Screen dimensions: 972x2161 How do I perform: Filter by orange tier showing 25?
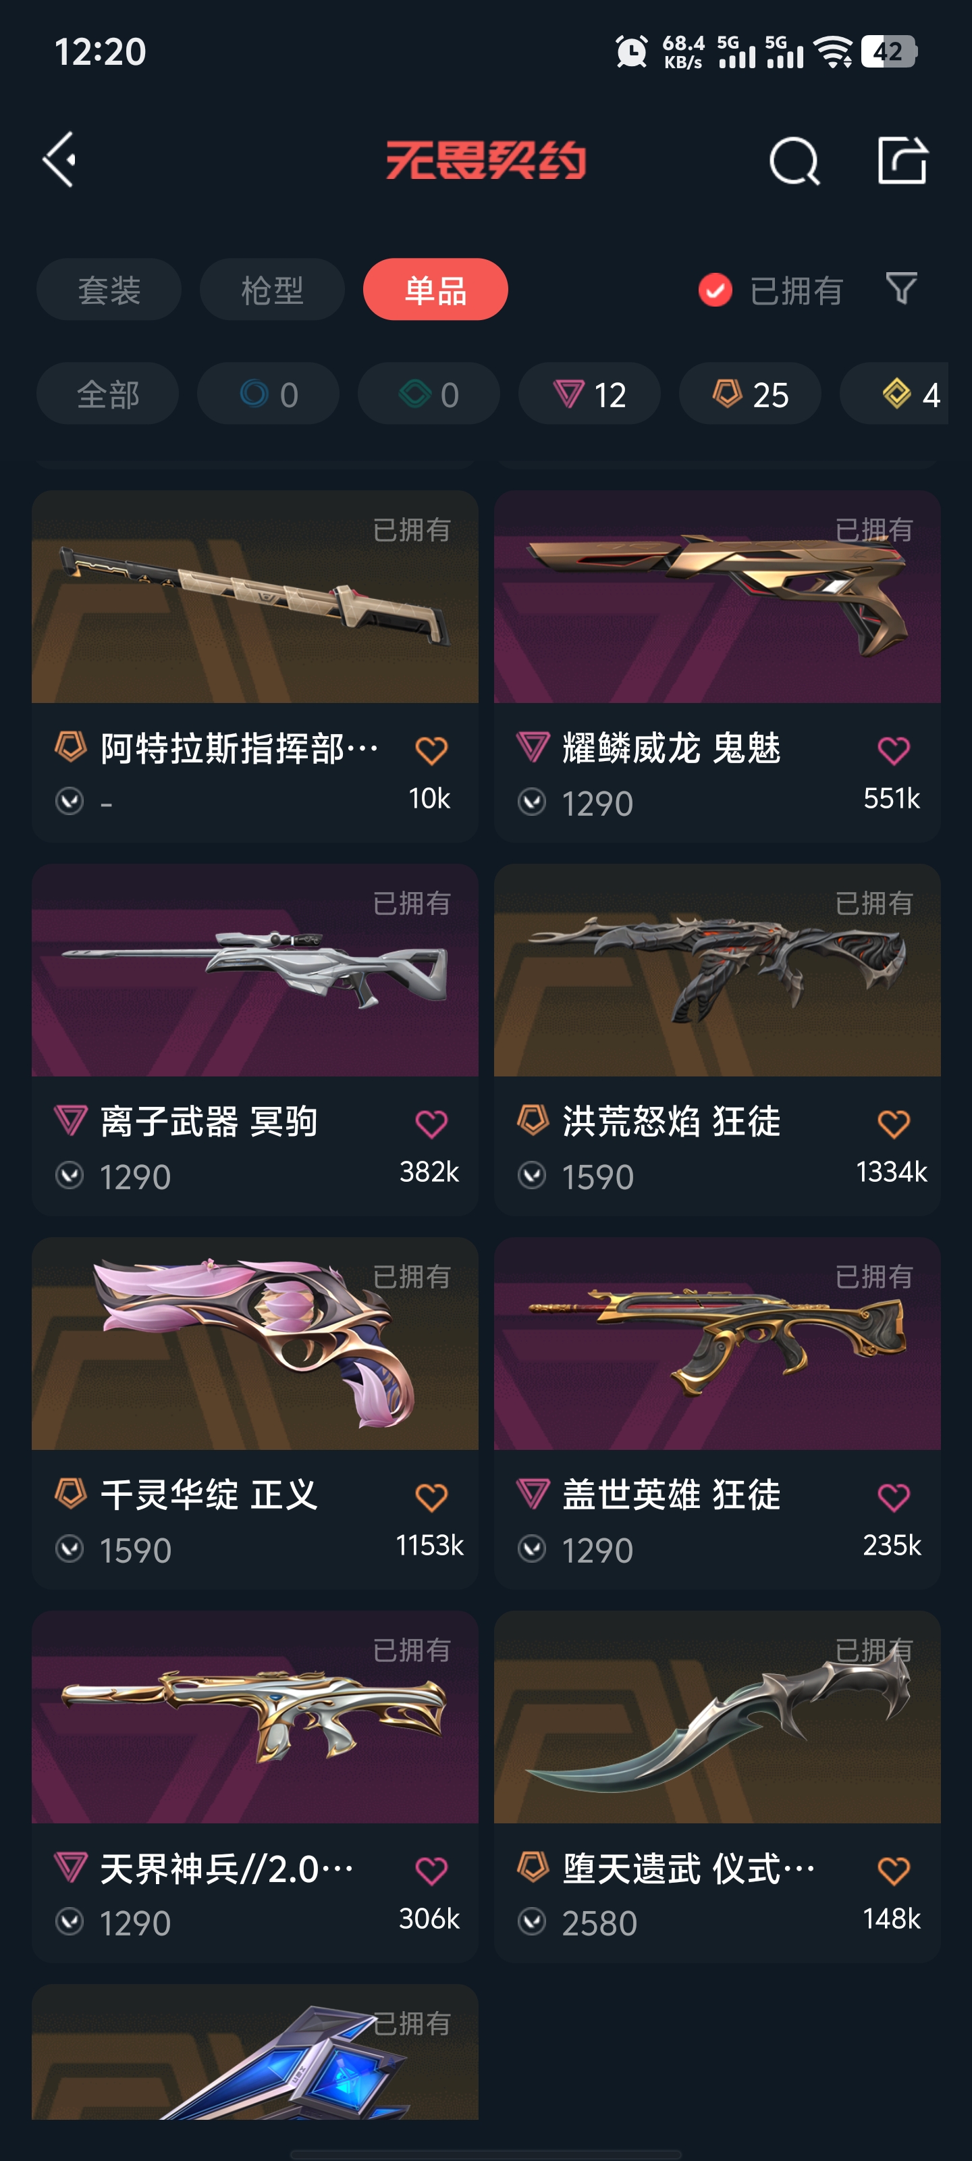click(x=750, y=394)
